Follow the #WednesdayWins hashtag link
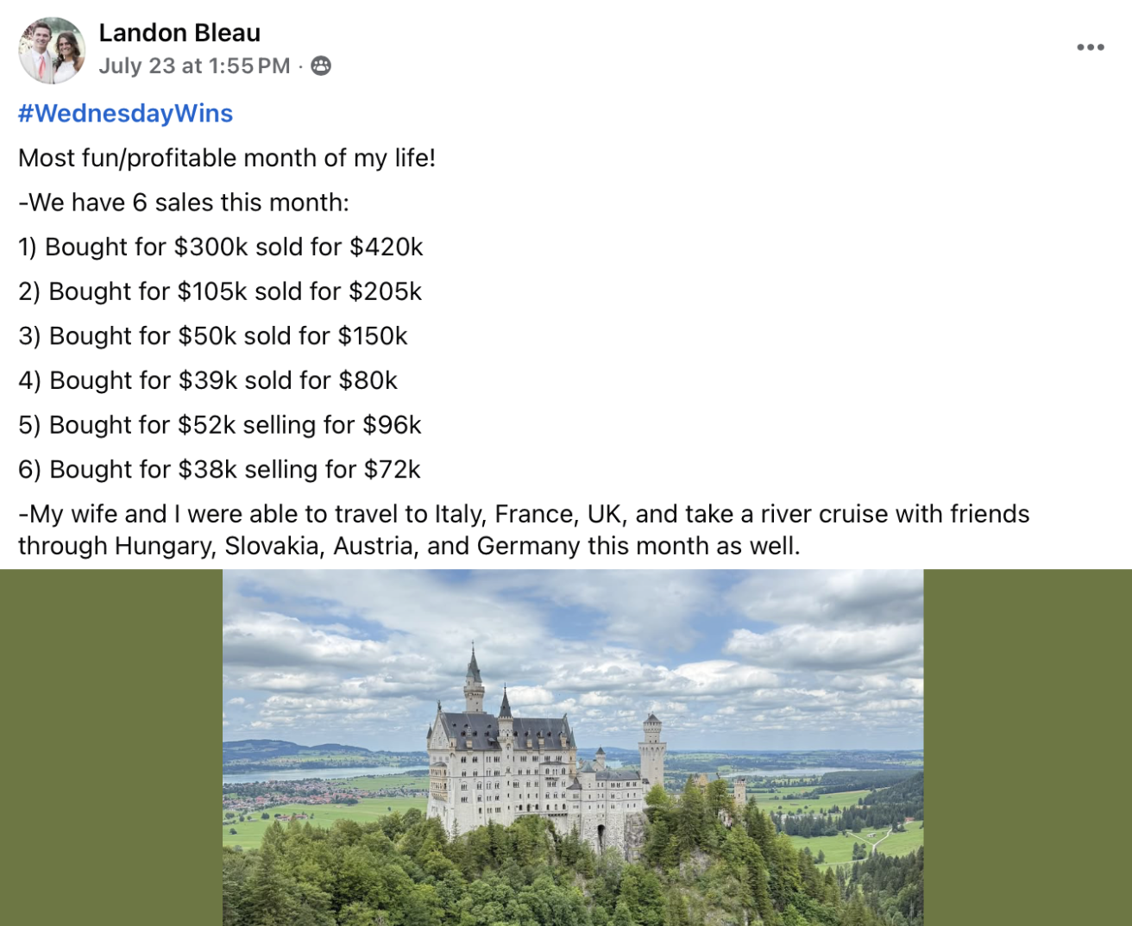 (x=125, y=114)
